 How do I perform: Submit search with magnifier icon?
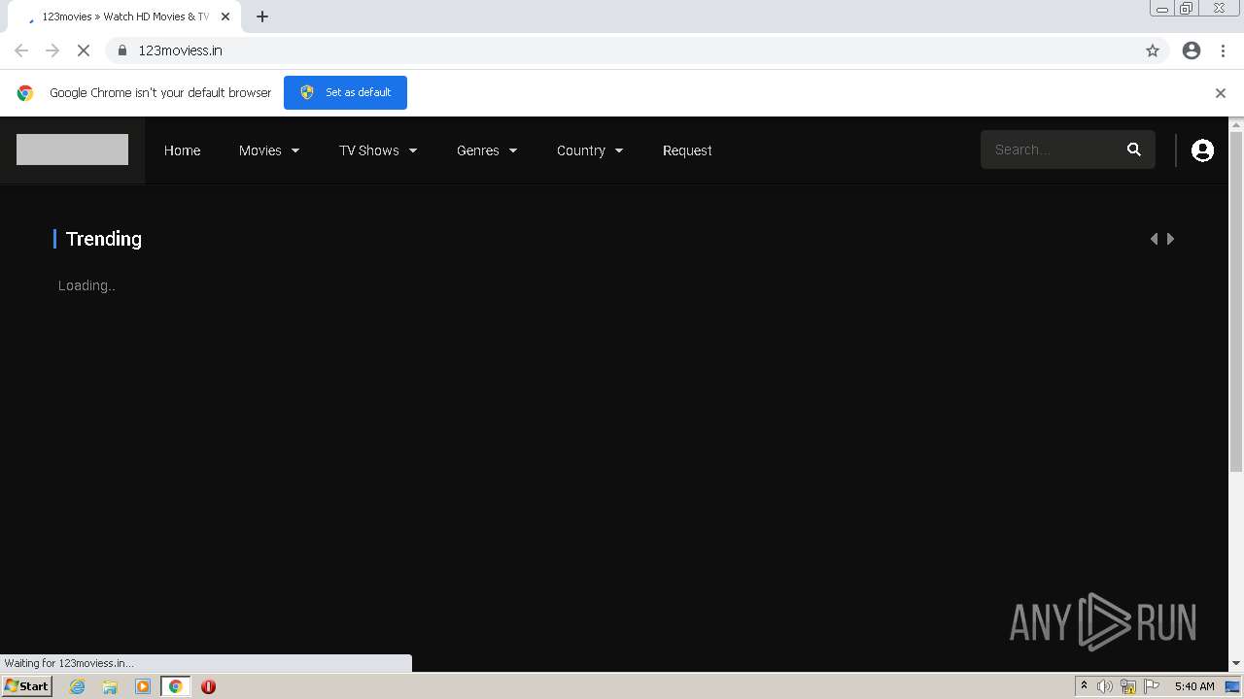click(x=1134, y=150)
